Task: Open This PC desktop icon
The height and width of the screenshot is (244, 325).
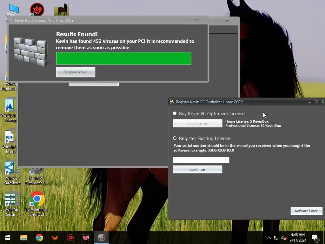Action: point(14,10)
